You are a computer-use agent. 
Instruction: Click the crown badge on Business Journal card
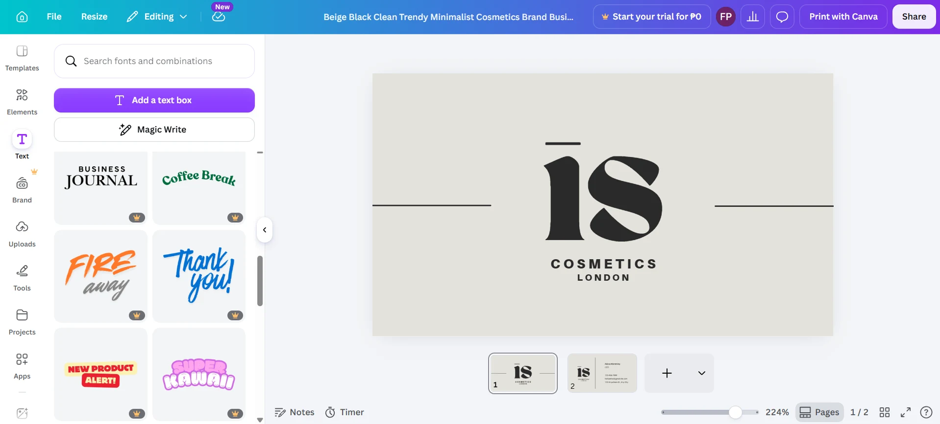[x=137, y=218]
